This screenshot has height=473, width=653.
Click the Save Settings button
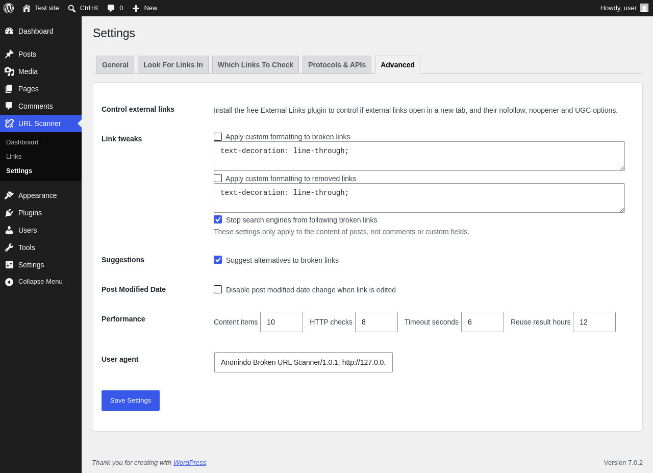(131, 401)
